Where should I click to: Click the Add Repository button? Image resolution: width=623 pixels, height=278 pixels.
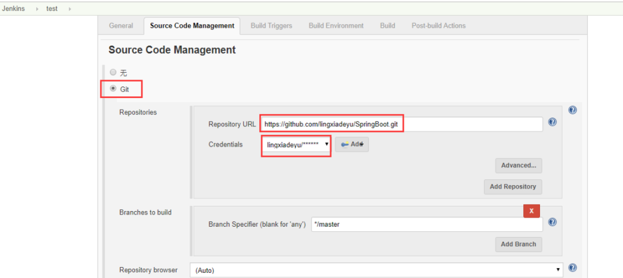[x=513, y=187]
